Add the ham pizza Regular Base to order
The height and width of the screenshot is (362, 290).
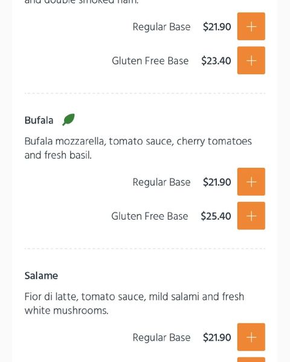coord(251,27)
